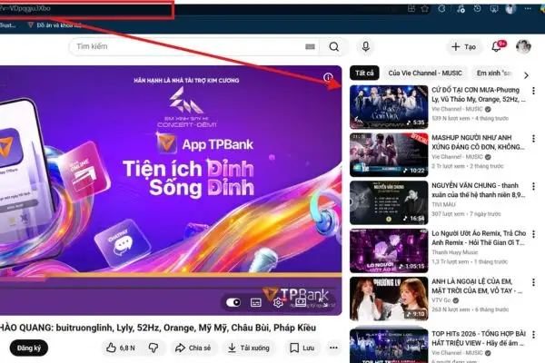Click the VTV Go channel name
This screenshot has width=545, height=363.
click(x=441, y=300)
